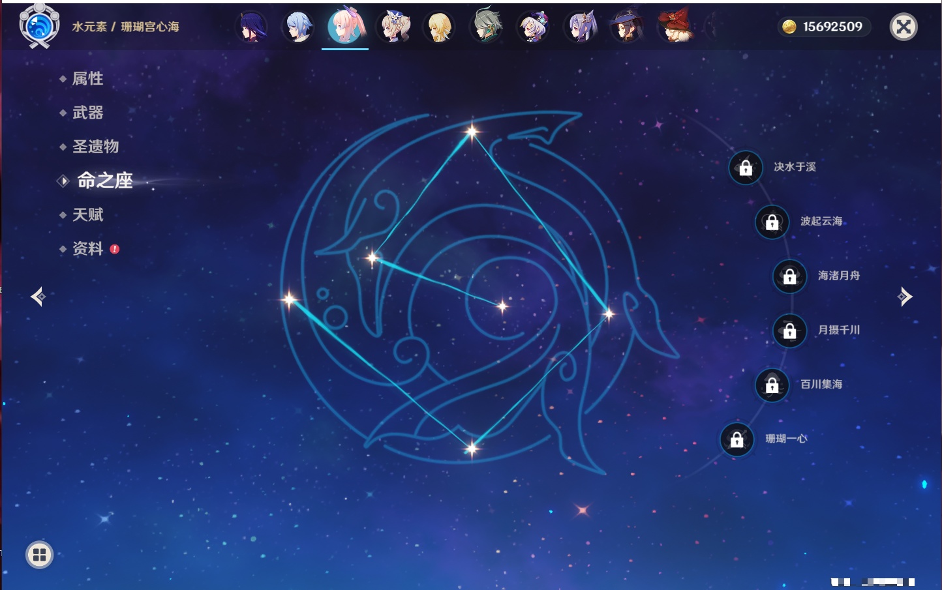Screen dimensions: 942x590
Task: Click the 珊瑚一心 label text
Action: coord(786,439)
